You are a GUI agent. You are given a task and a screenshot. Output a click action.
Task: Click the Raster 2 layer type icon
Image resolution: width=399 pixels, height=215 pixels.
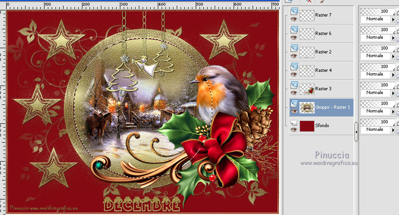pyautogui.click(x=294, y=48)
